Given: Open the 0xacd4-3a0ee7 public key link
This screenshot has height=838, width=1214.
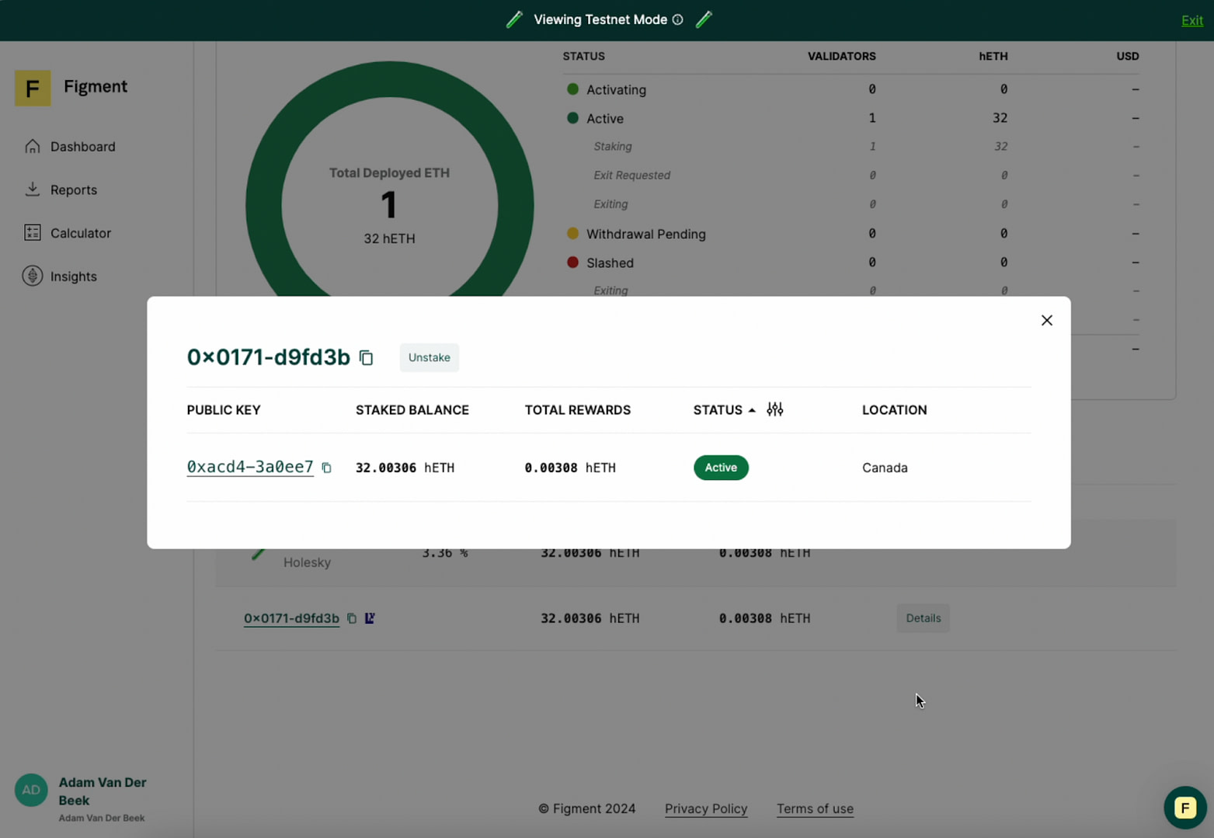Looking at the screenshot, I should pos(249,467).
